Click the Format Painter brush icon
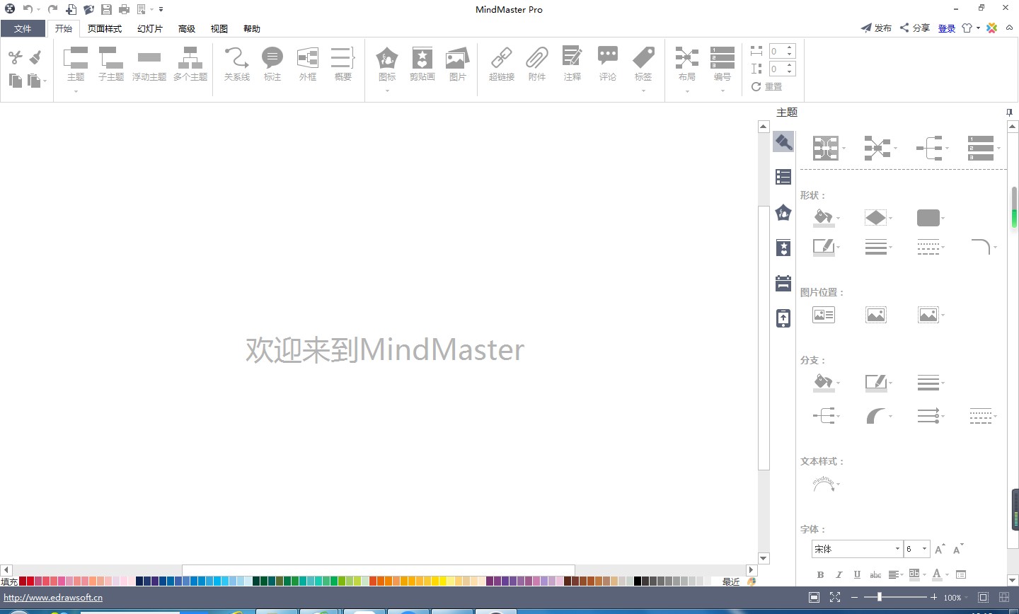This screenshot has width=1019, height=614. tap(35, 57)
